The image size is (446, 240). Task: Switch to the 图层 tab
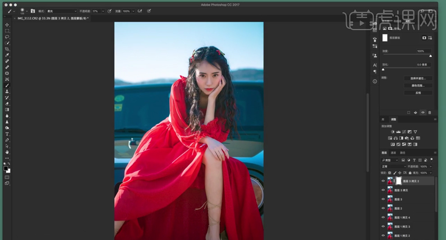(x=384, y=153)
